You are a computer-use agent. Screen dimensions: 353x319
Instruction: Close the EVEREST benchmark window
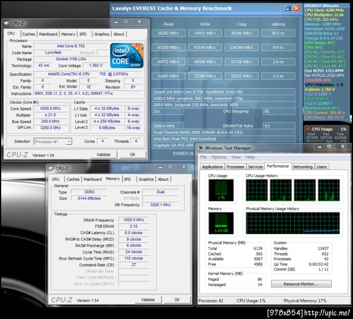pos(297,9)
